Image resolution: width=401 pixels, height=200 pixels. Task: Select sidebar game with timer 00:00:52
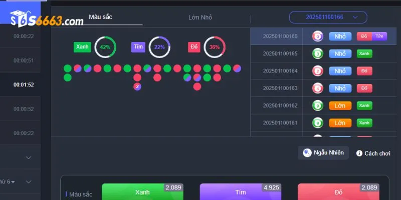pos(20,109)
